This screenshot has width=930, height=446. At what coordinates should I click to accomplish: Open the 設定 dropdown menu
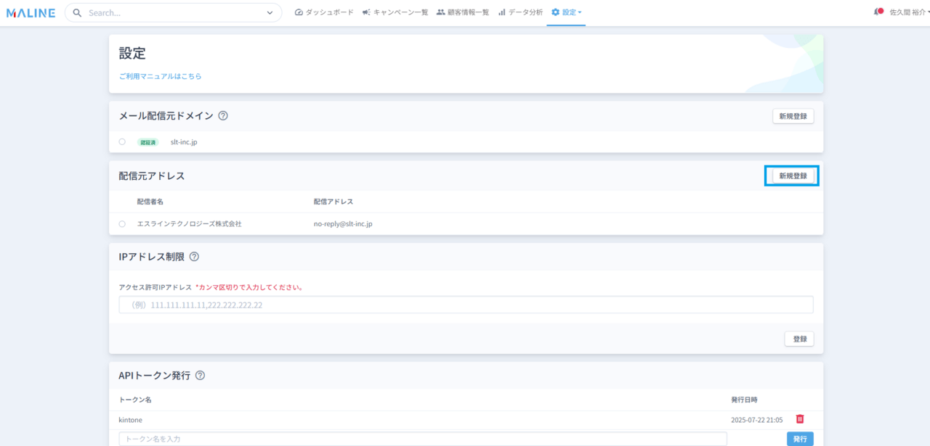click(567, 12)
